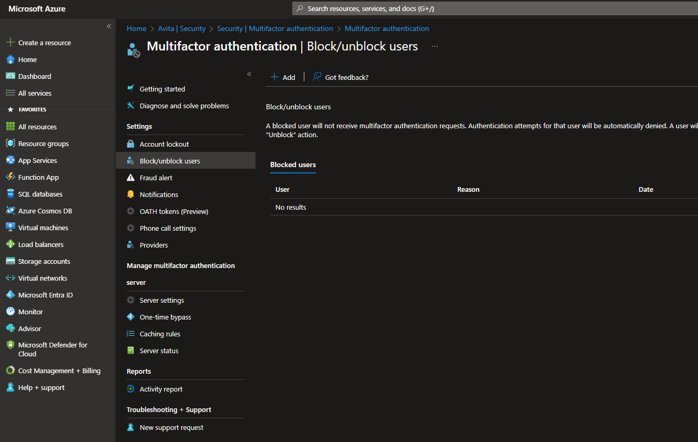Click the Got feedback? button
The height and width of the screenshot is (442, 698).
341,77
